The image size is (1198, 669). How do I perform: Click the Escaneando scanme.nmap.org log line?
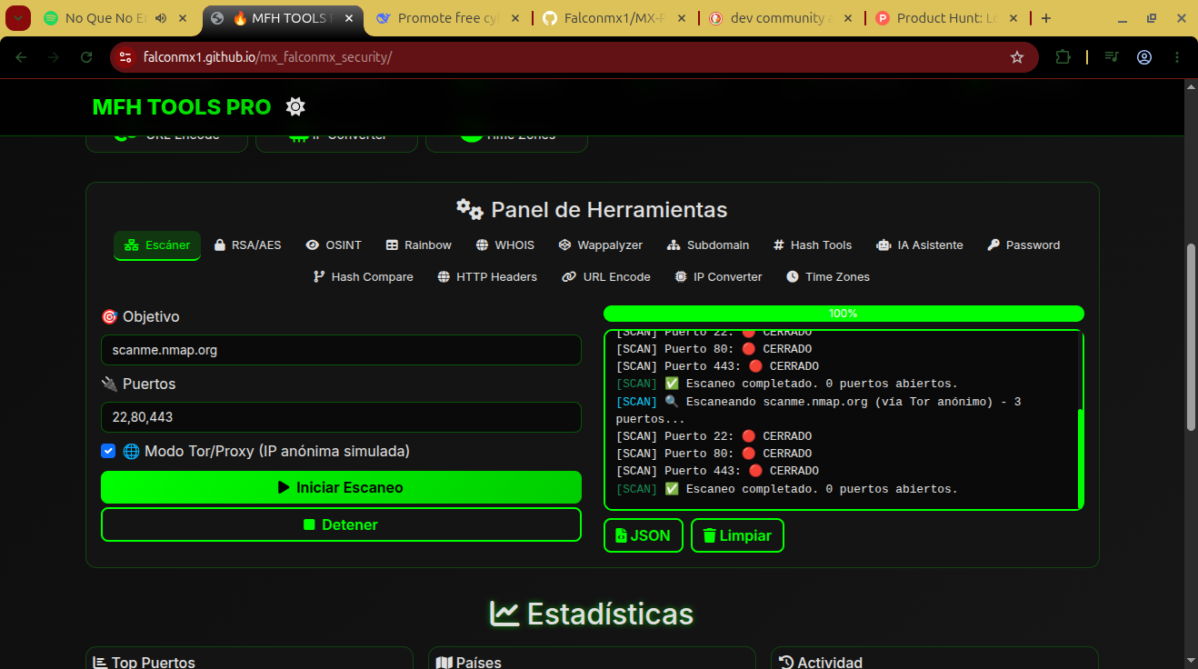pyautogui.click(x=819, y=410)
